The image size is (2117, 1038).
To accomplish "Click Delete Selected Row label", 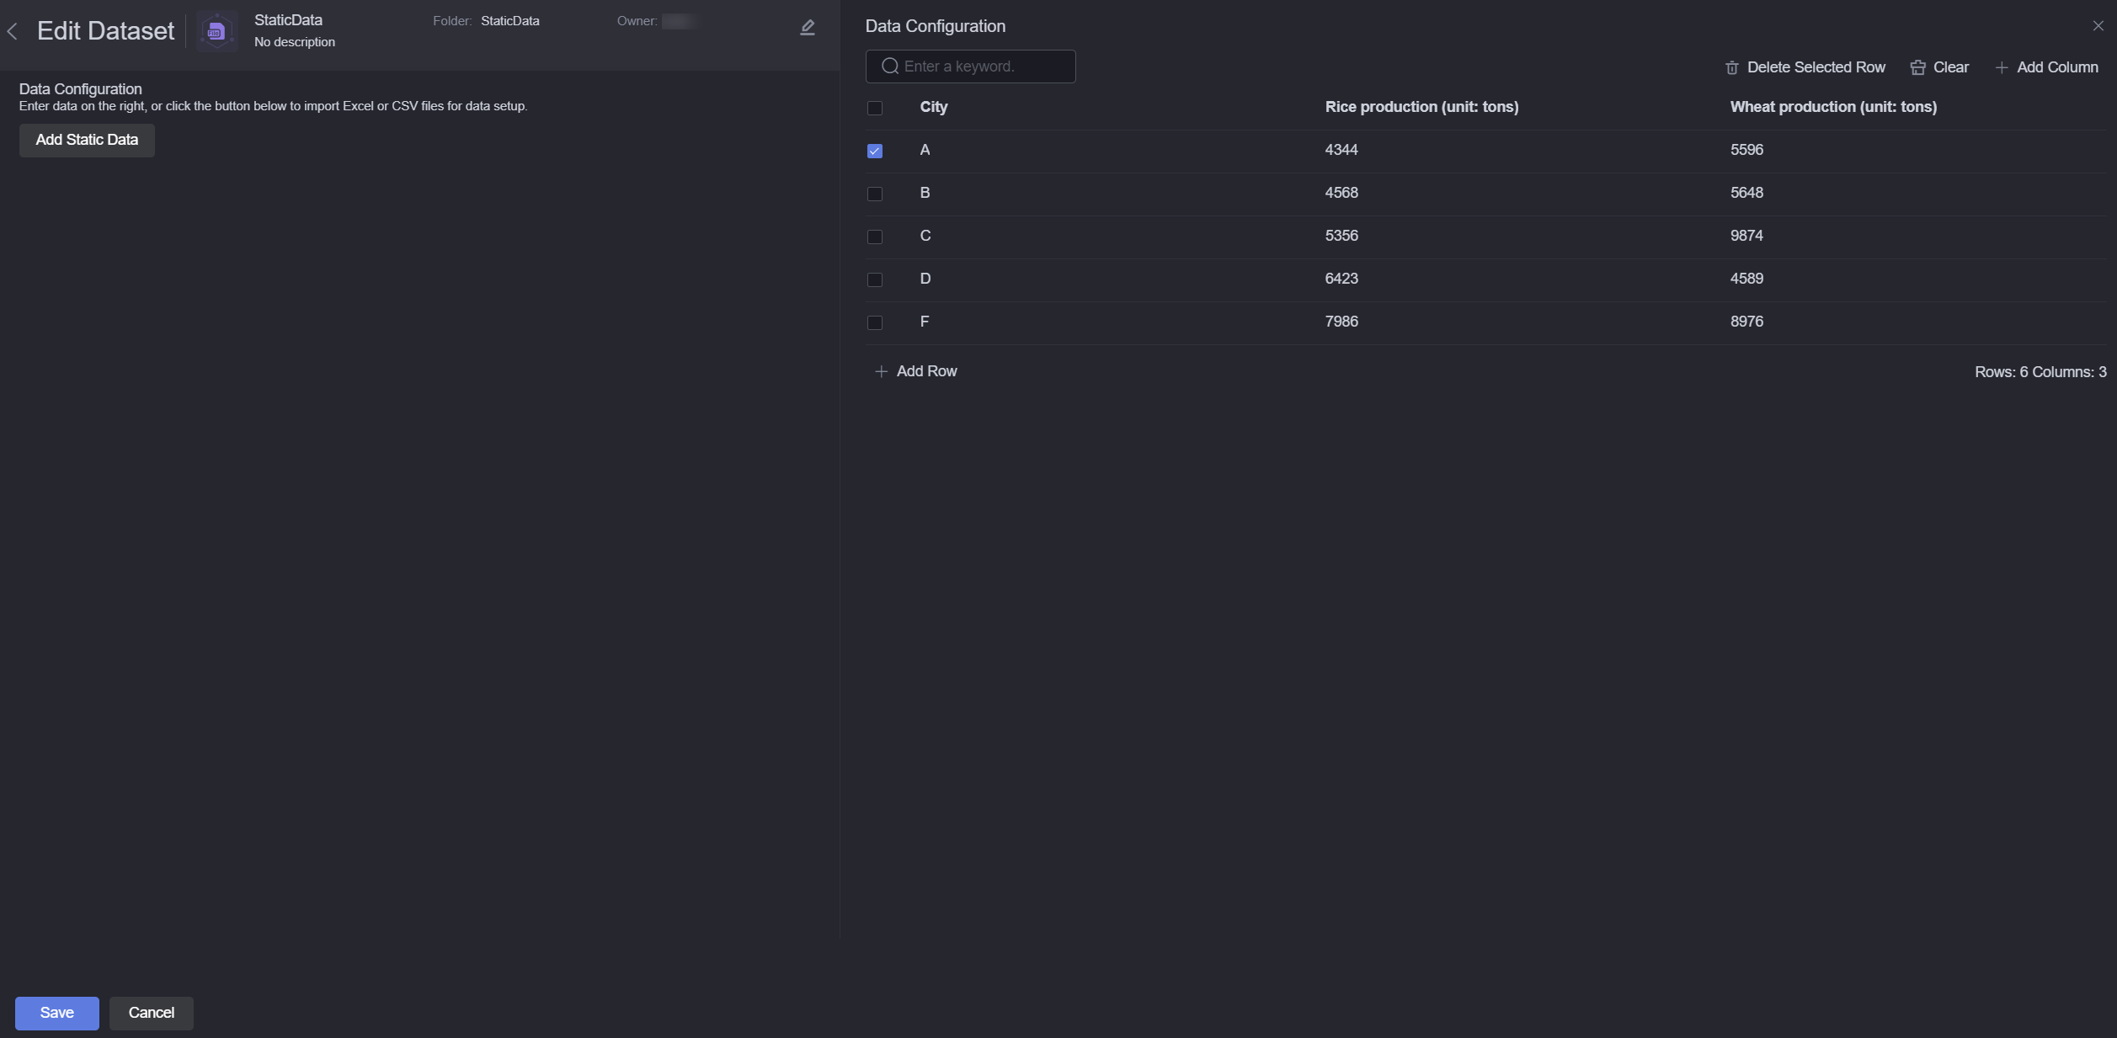I will 1816,67.
